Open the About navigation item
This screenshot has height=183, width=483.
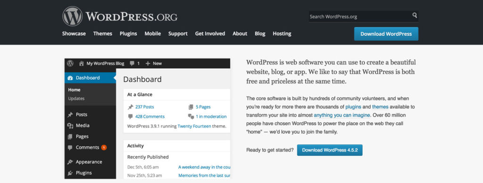[240, 34]
